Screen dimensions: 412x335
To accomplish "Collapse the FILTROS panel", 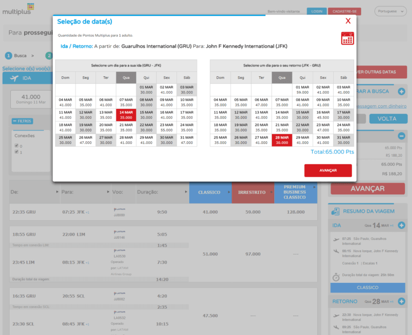I will 23,121.
